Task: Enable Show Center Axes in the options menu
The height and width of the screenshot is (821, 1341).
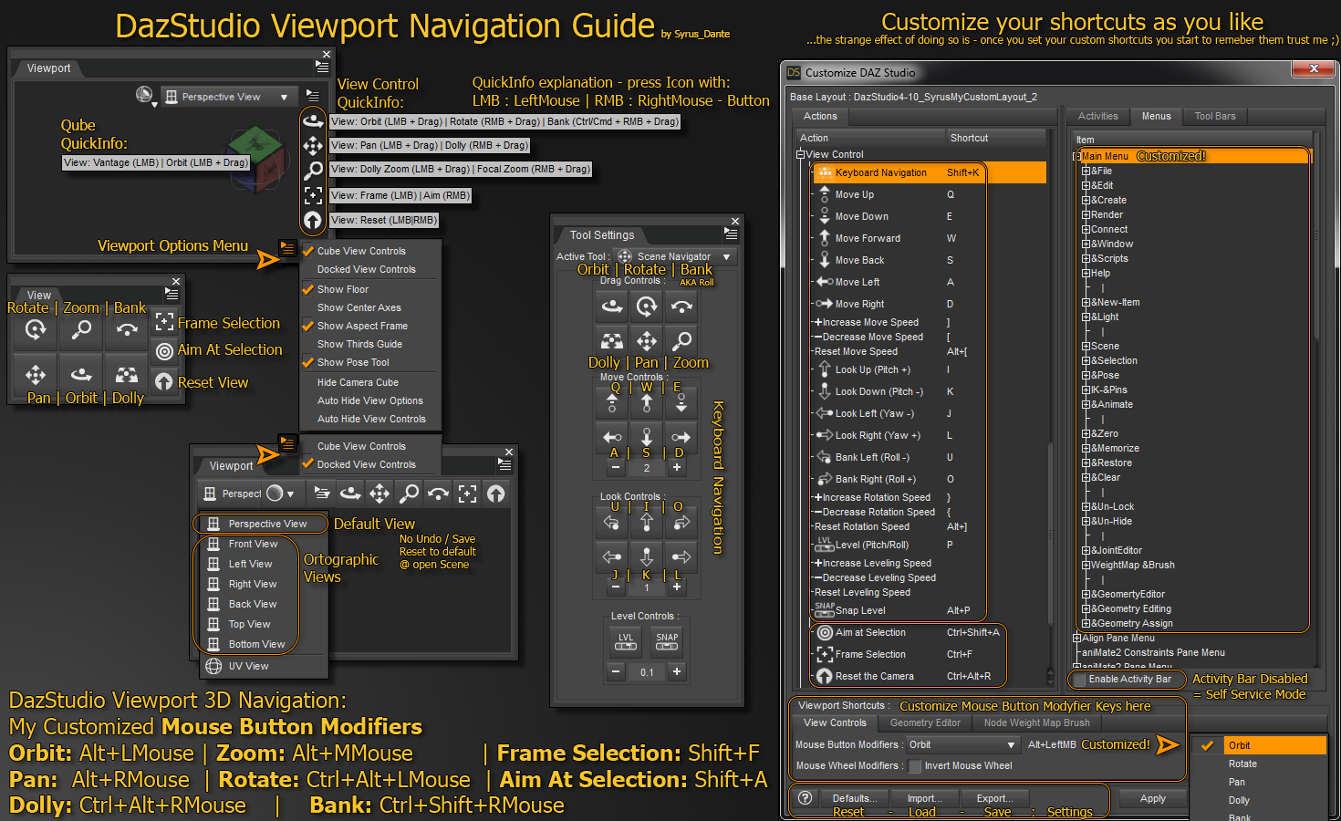Action: click(359, 307)
